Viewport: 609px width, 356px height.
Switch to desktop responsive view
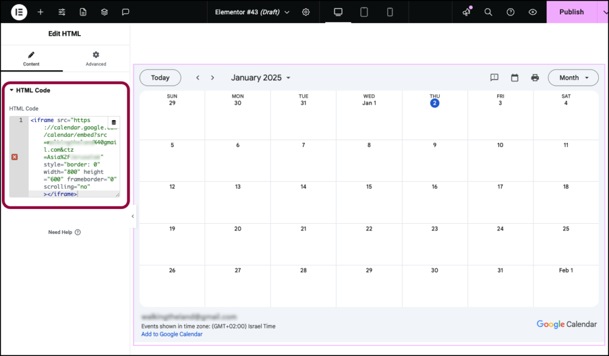[x=337, y=12]
